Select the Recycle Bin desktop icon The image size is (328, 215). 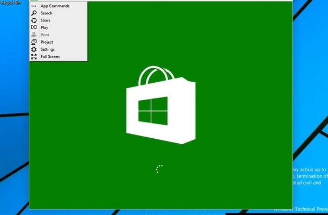pos(11,2)
